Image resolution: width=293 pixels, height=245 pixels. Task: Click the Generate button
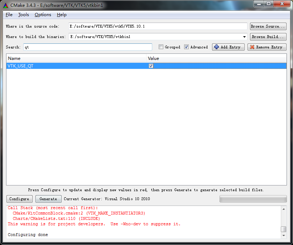[48, 199]
